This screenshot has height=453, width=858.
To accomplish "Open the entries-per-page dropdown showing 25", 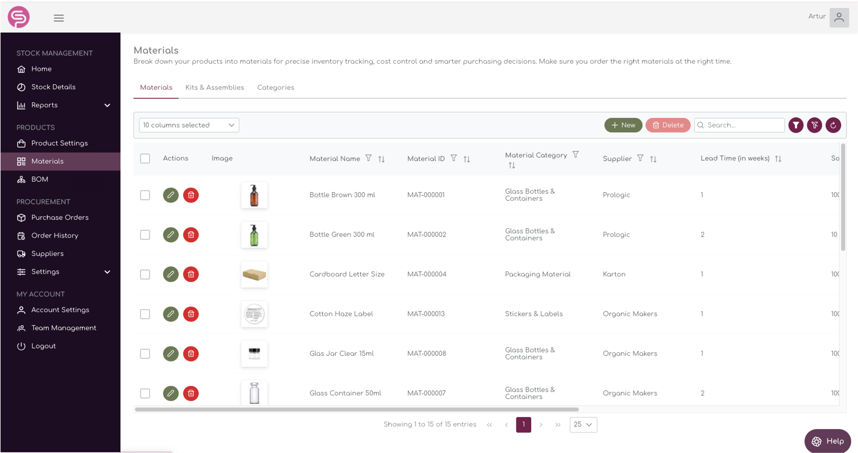I will point(583,425).
